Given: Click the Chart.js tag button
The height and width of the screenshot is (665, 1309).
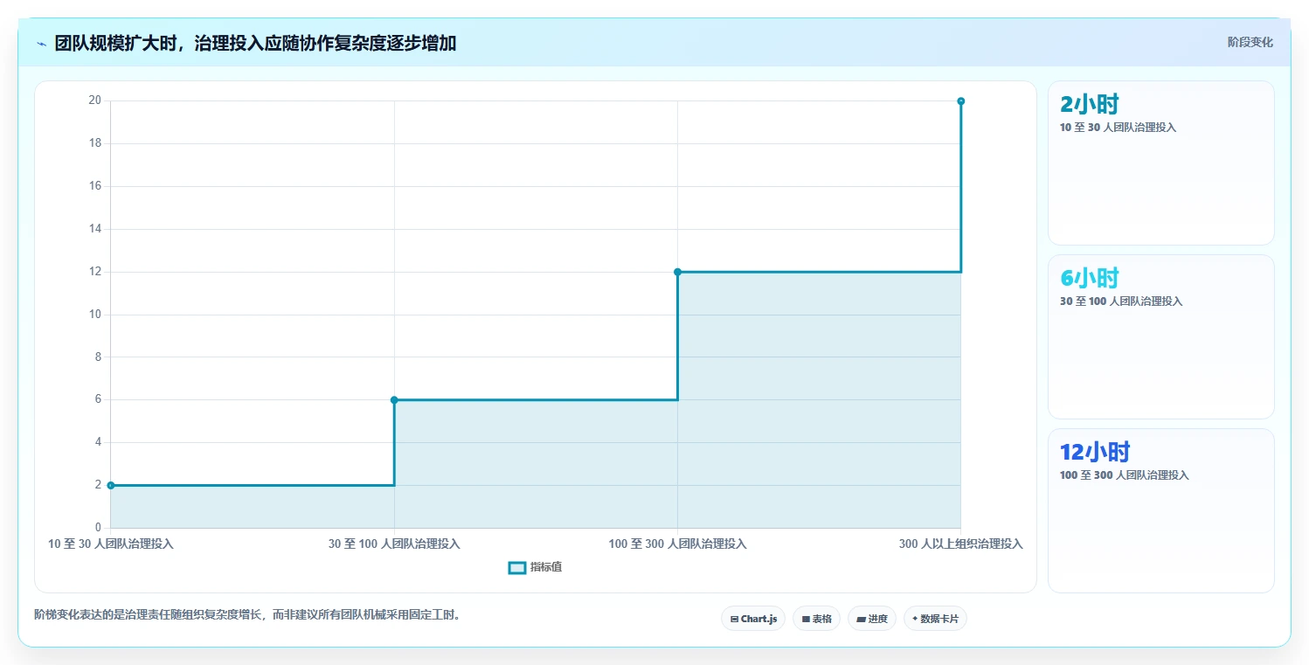Looking at the screenshot, I should point(753,619).
